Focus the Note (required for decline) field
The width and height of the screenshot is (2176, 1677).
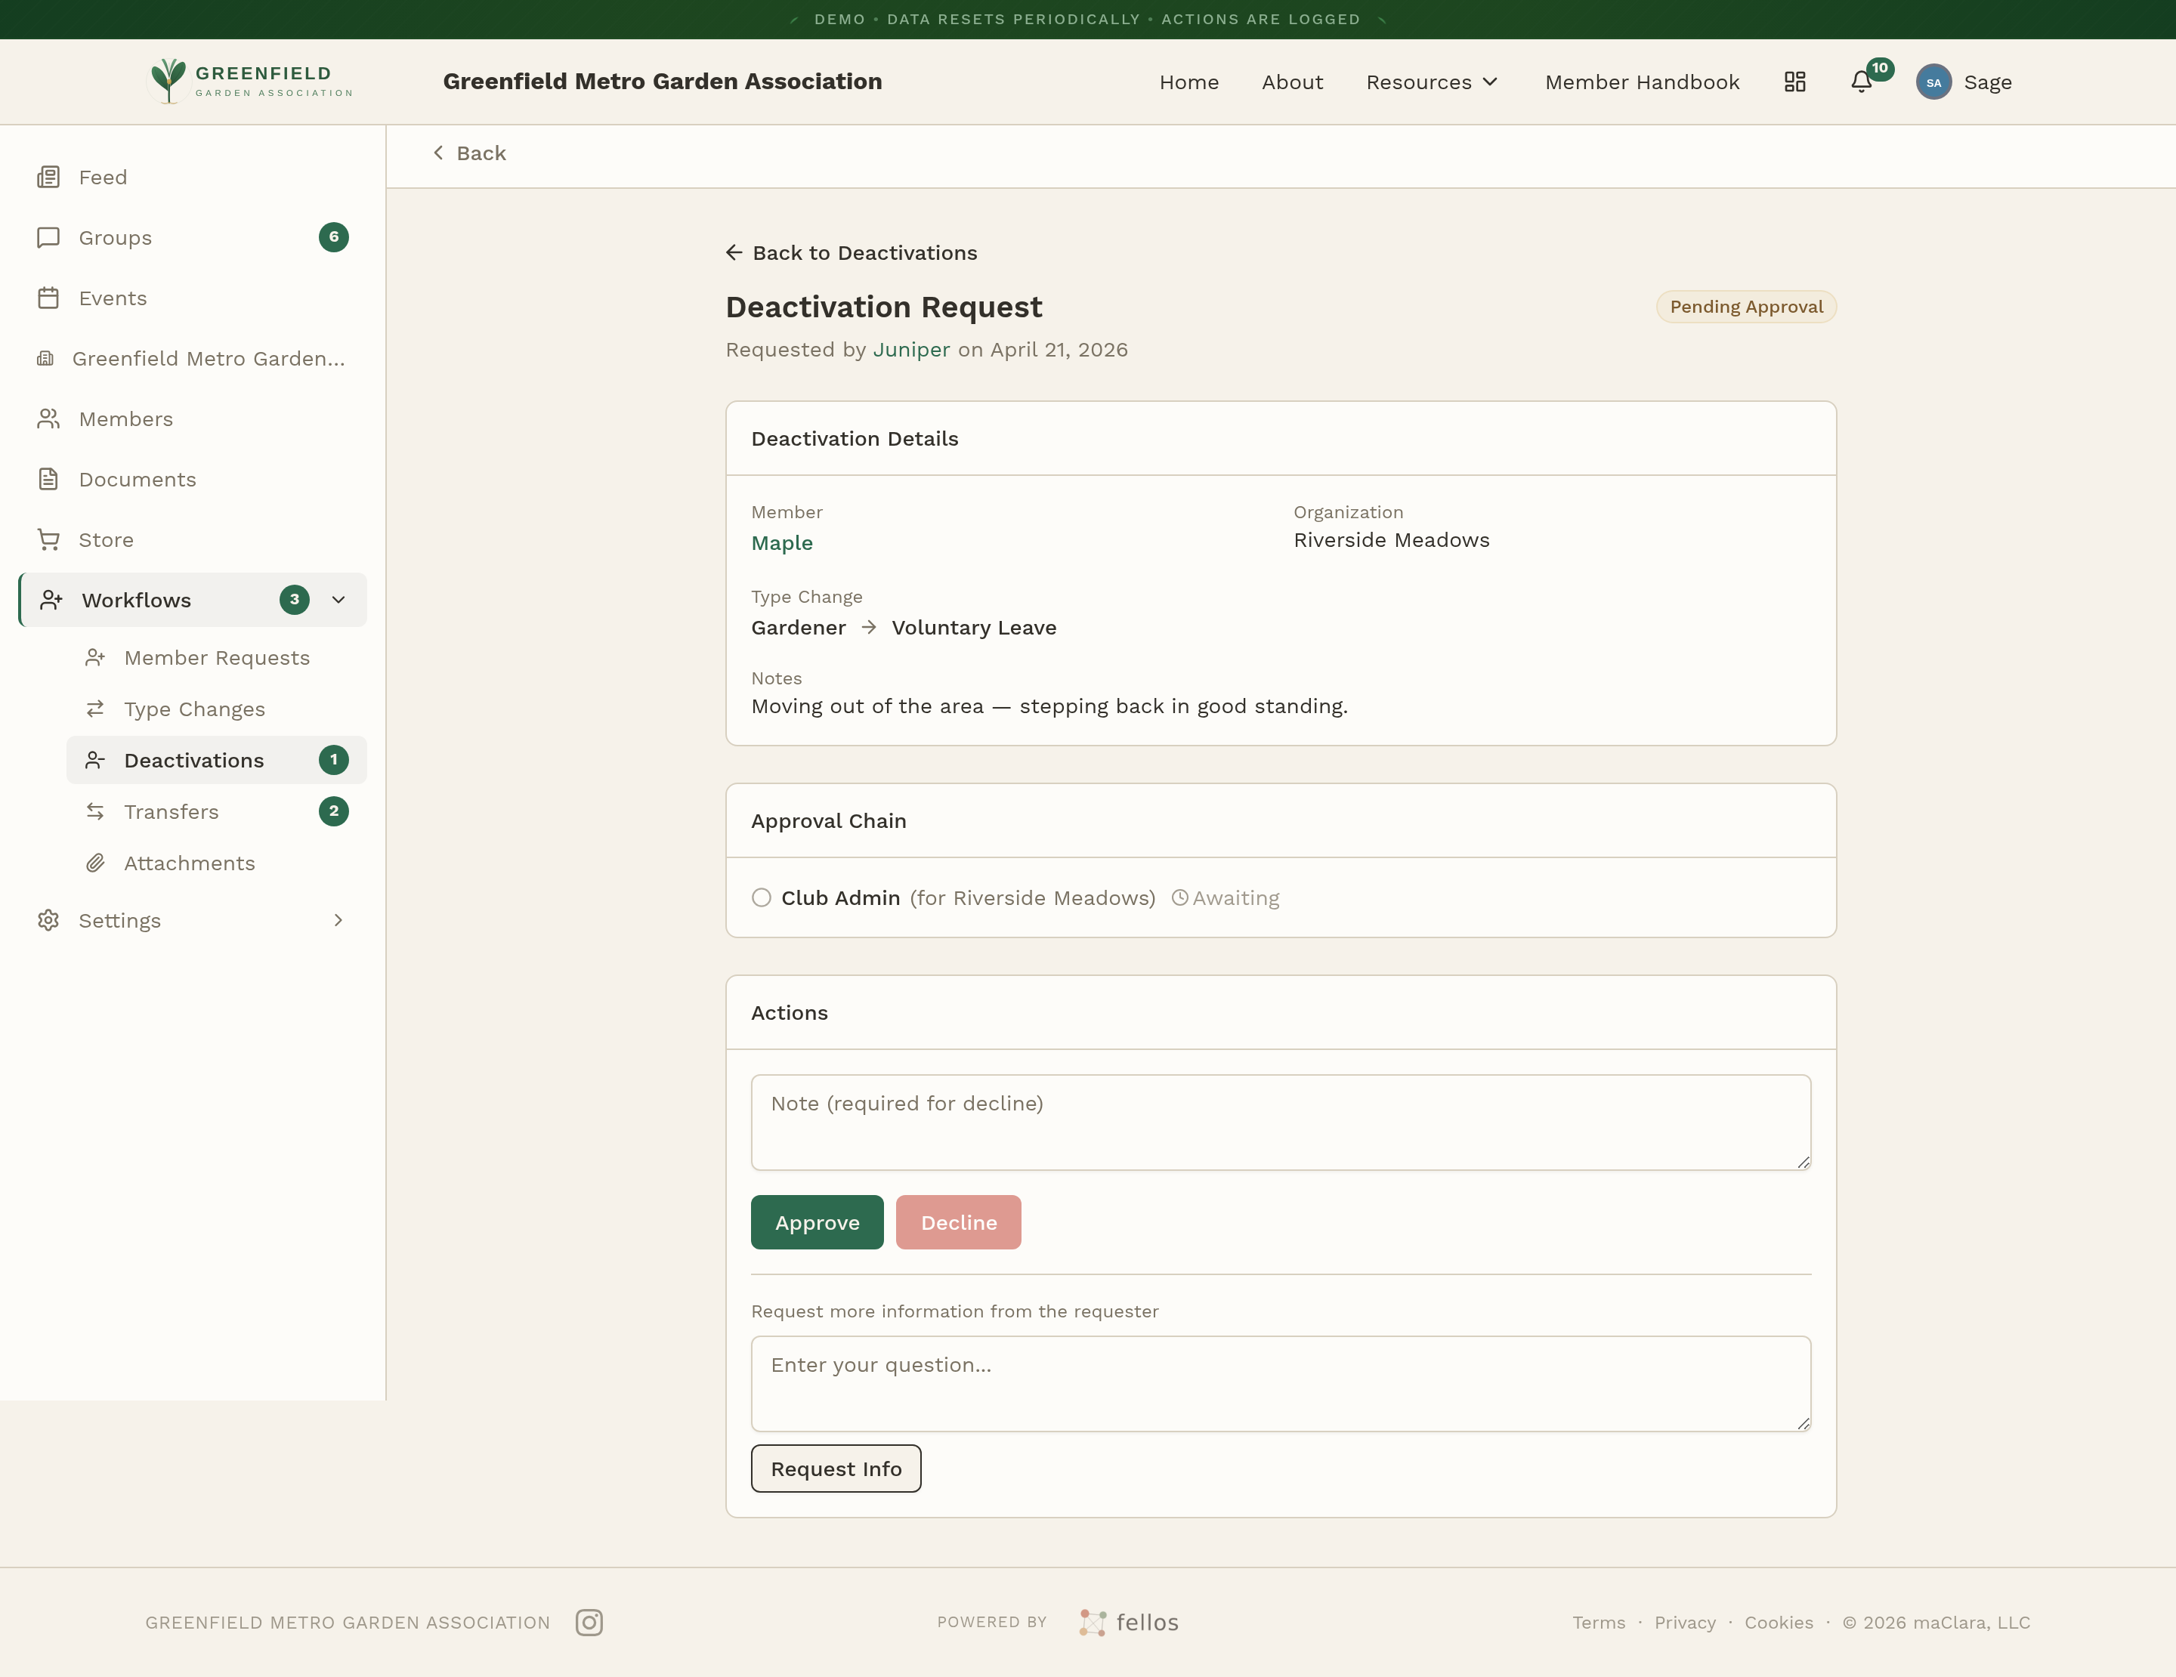tap(1281, 1123)
